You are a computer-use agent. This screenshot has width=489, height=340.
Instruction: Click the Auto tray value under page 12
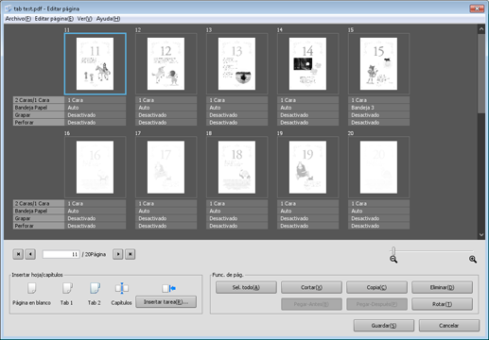[x=166, y=108]
